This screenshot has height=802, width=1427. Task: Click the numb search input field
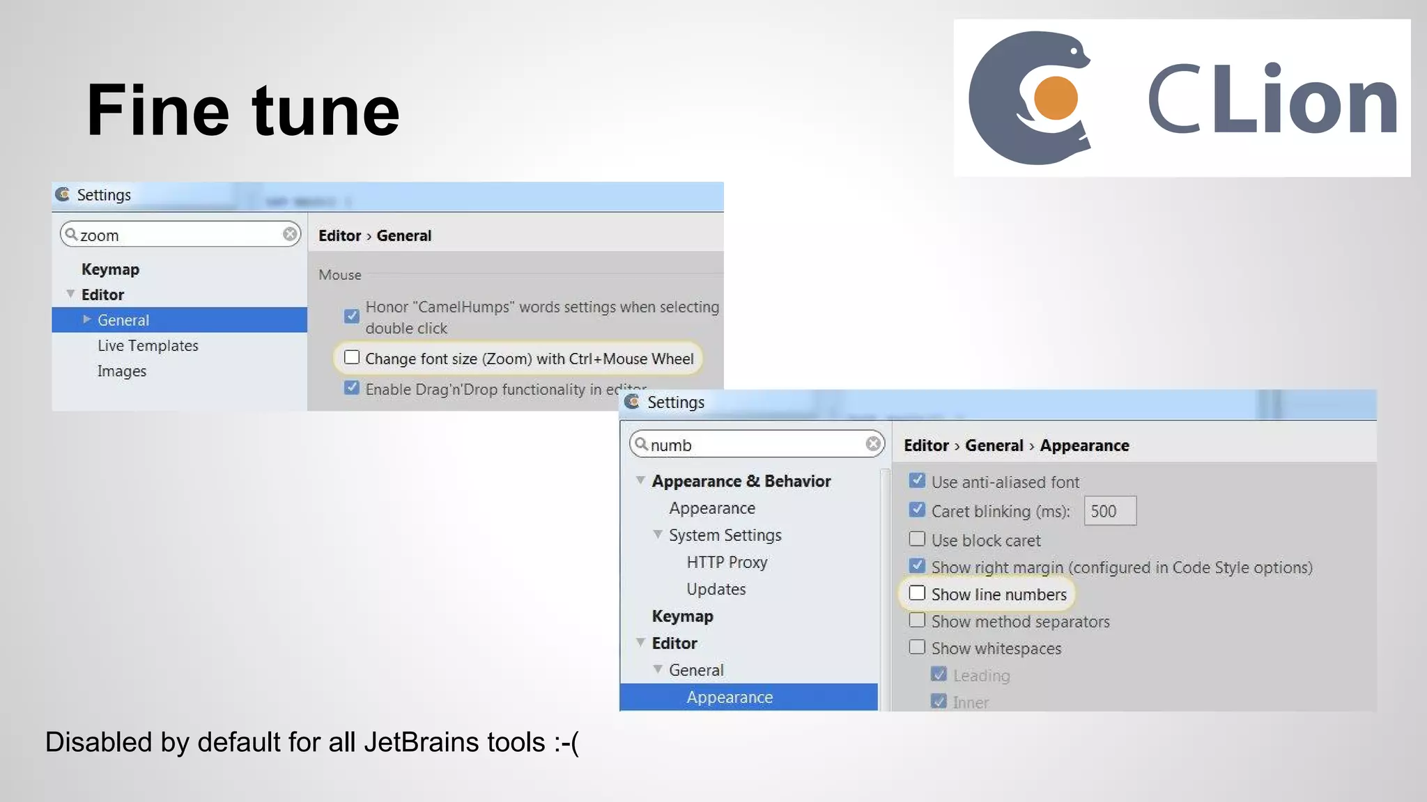tap(757, 444)
